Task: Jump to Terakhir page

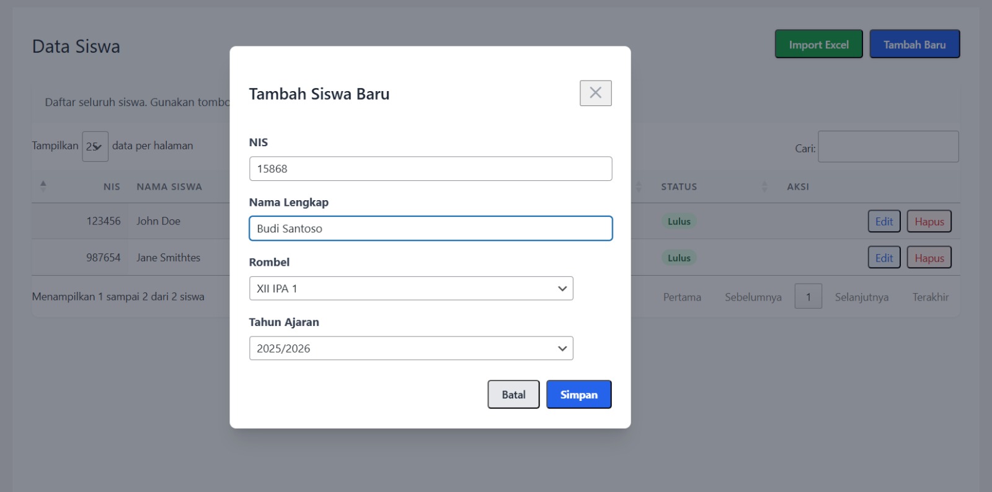Action: (x=930, y=297)
